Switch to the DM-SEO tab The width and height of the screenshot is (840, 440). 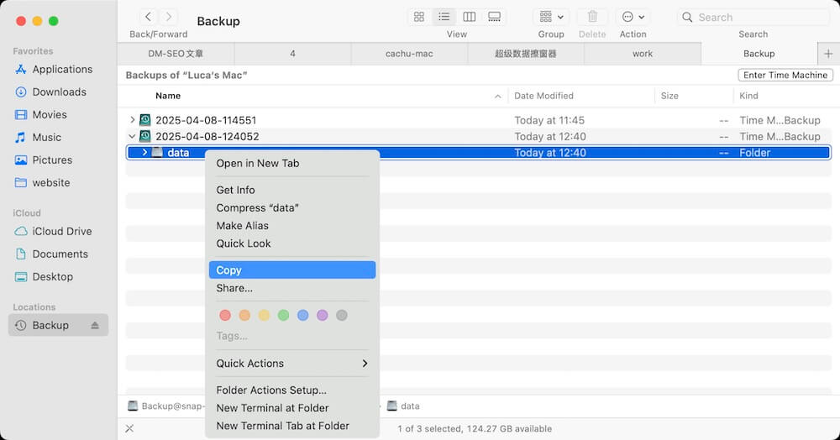(176, 54)
